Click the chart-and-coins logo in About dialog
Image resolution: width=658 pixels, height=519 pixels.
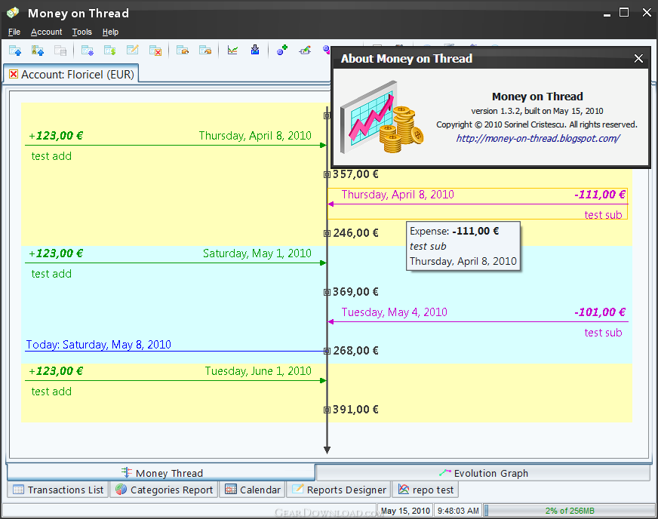(382, 117)
